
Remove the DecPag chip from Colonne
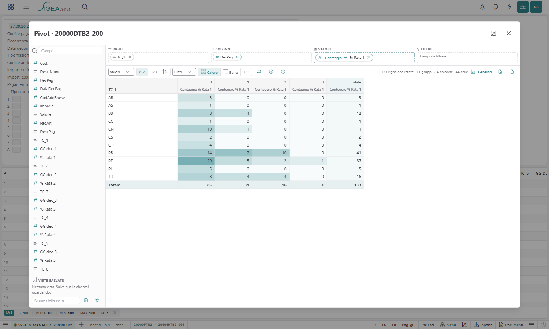click(237, 57)
